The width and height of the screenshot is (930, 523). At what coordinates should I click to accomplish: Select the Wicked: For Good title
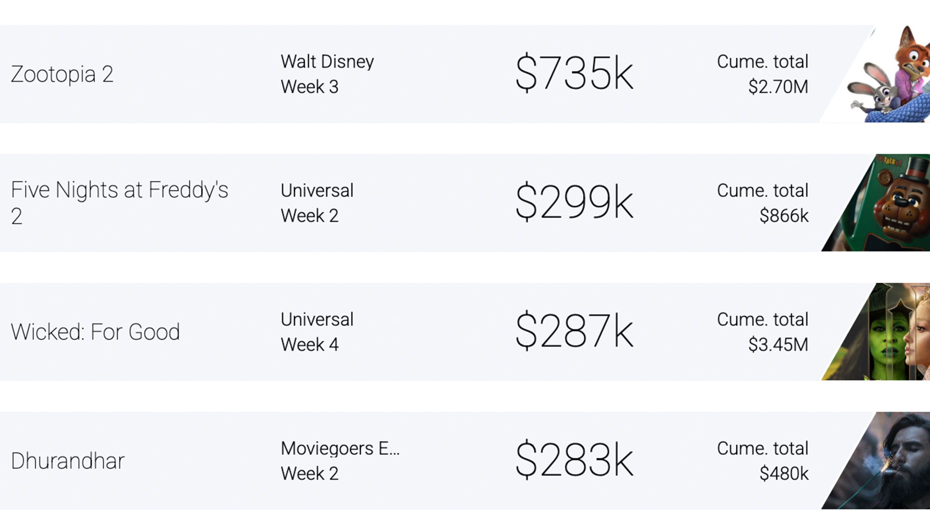click(95, 332)
